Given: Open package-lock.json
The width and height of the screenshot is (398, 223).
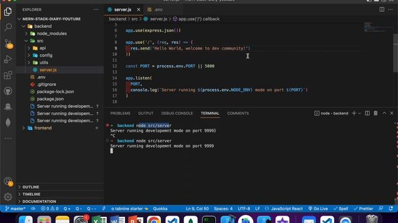Looking at the screenshot, I should coord(55,92).
